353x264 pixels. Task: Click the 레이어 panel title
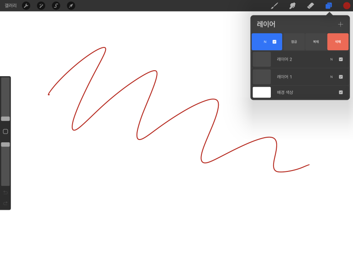click(266, 24)
